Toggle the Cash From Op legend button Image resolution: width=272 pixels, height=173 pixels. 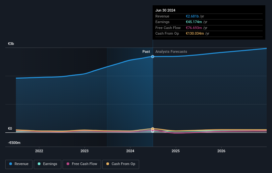pos(121,164)
